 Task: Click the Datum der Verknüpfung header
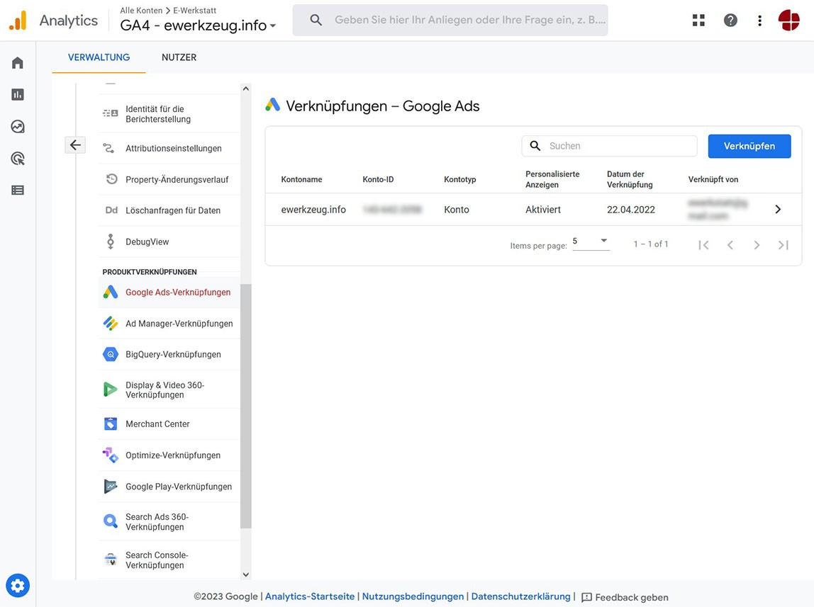coord(630,179)
